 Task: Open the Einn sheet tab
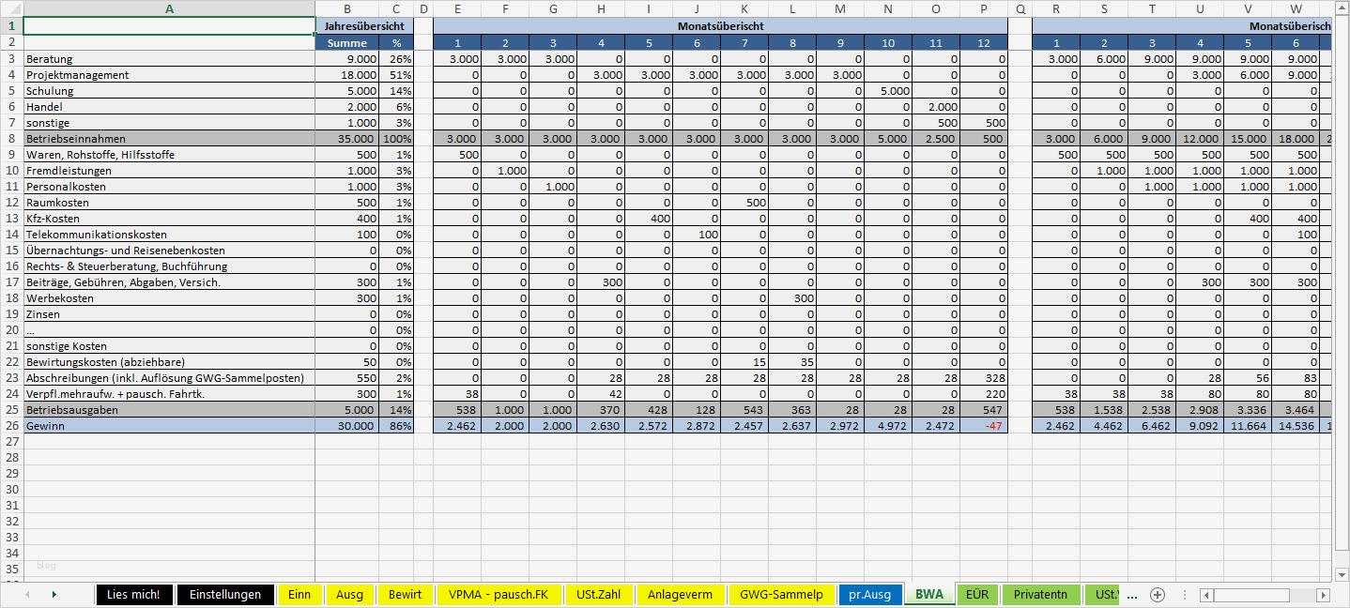click(x=299, y=594)
